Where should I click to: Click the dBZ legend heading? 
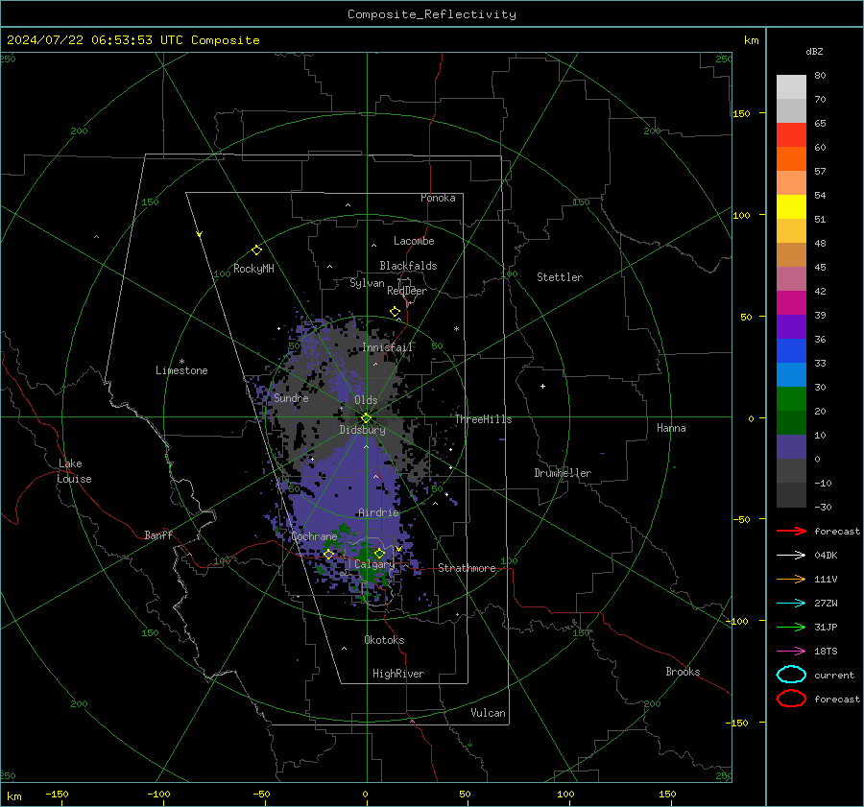click(814, 52)
